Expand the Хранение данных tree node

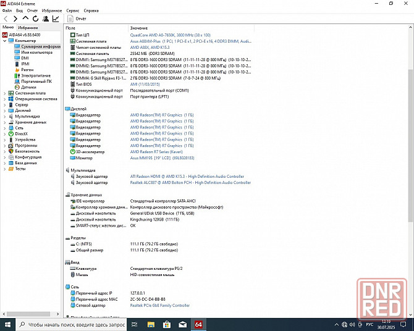pos(4,122)
